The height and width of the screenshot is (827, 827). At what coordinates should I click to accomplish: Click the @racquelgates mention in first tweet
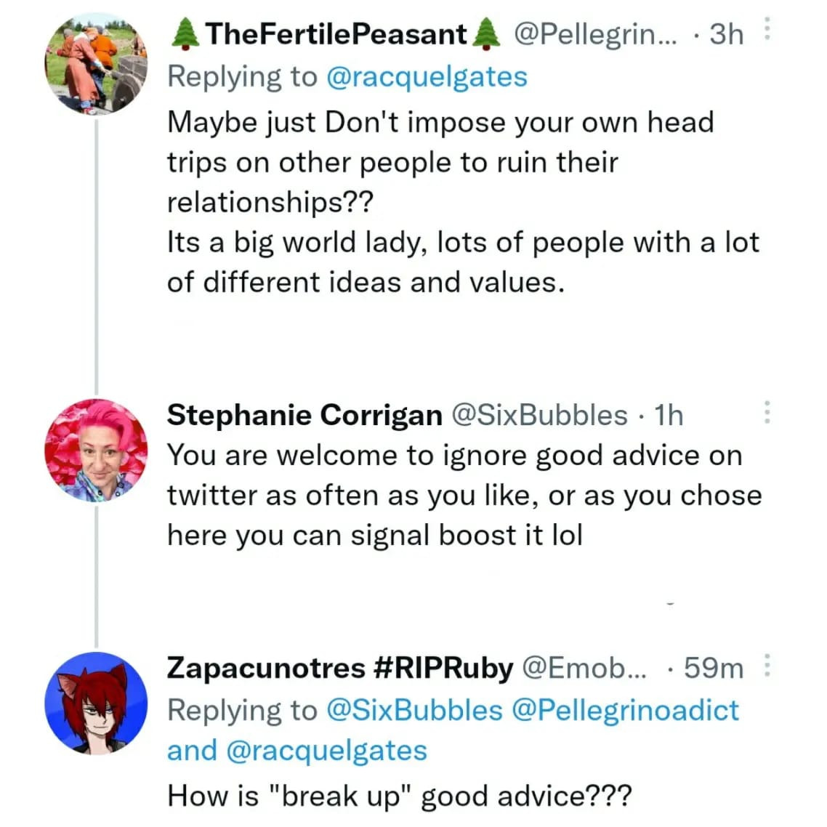point(427,76)
